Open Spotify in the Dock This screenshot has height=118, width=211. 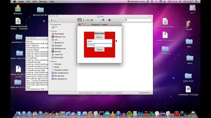coord(129,114)
